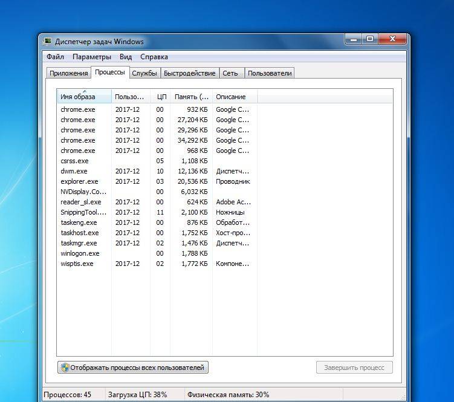Maximize the Task Manager window
The height and width of the screenshot is (402, 454).
pos(369,39)
